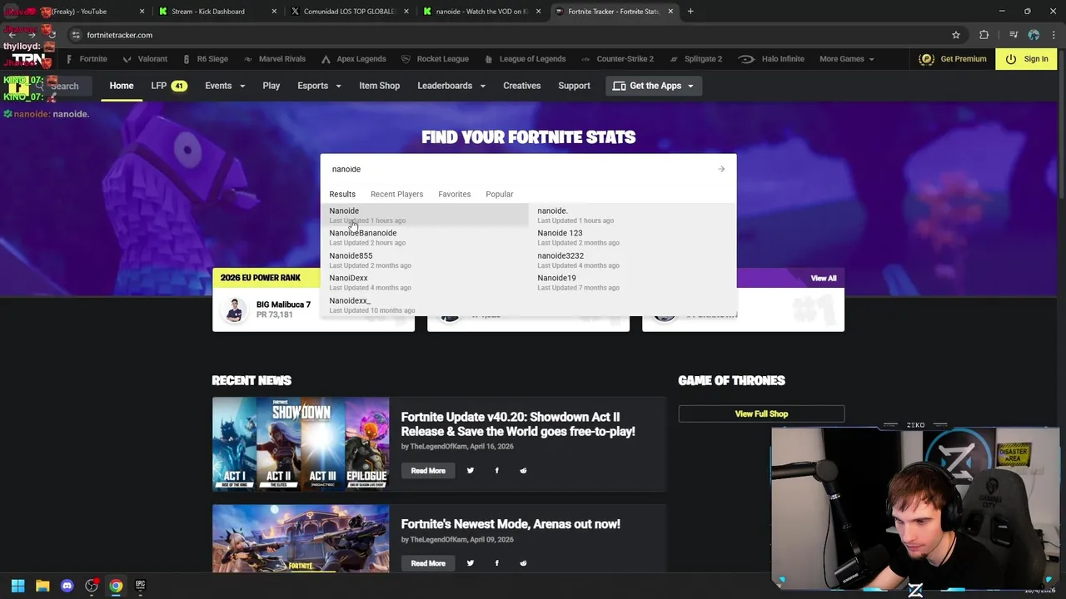Click the Get Premium button
Viewport: 1066px width, 599px height.
click(x=953, y=59)
